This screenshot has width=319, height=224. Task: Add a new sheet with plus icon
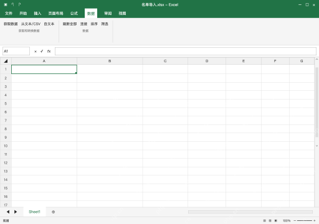[54, 212]
